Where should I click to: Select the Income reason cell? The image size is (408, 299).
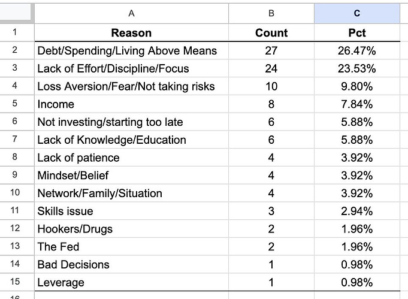(131, 104)
